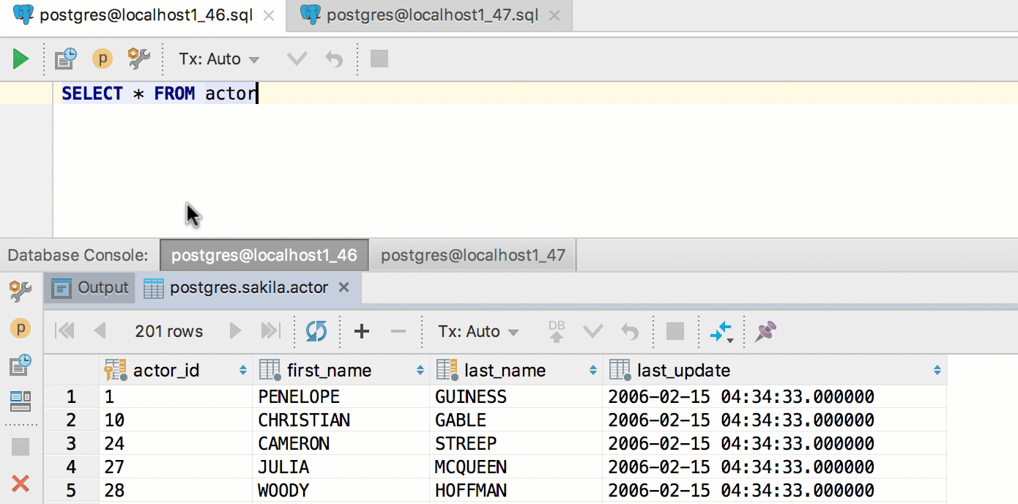Image resolution: width=1018 pixels, height=504 pixels.
Task: Open query history clock icon in editor toolbar
Action: 66,59
